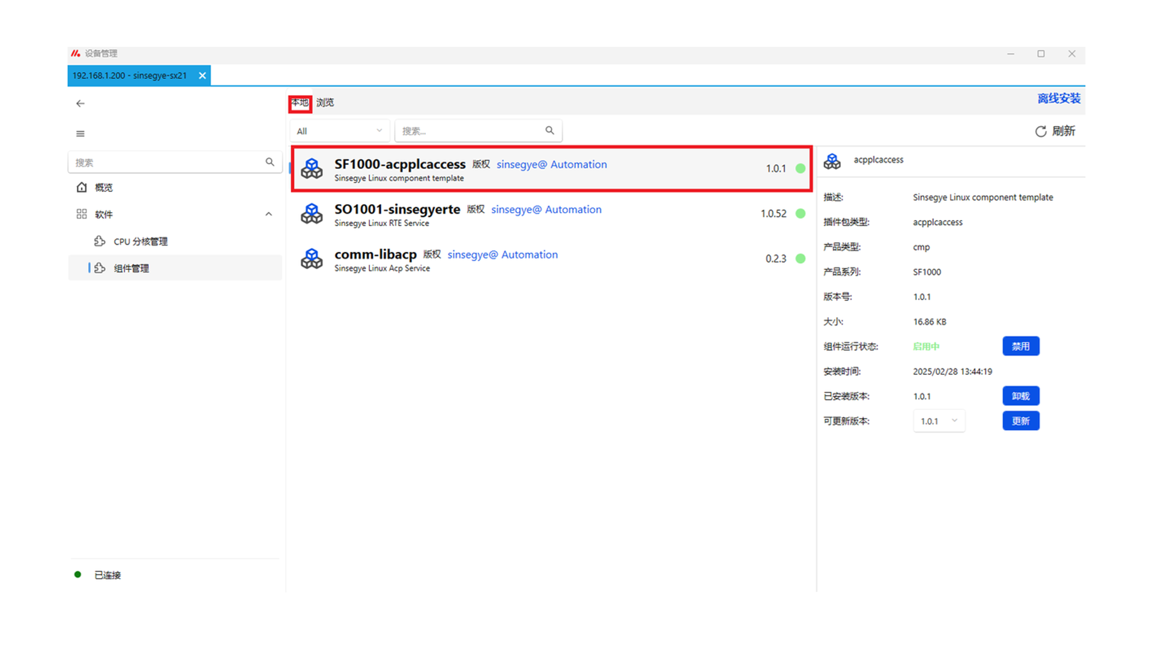Click Sinsegye Linux Acp Service description
This screenshot has width=1153, height=649.
coord(382,268)
